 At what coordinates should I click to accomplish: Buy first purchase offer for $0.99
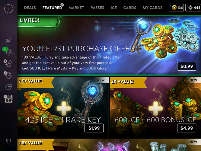[x=187, y=66]
